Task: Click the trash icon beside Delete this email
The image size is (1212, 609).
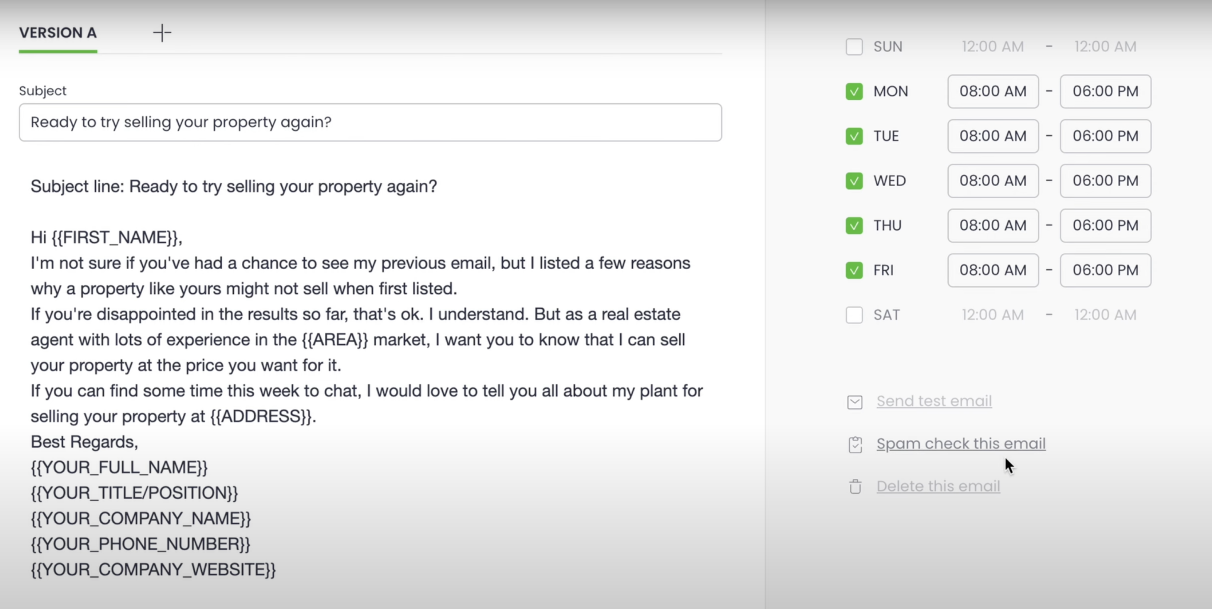Action: click(x=854, y=487)
